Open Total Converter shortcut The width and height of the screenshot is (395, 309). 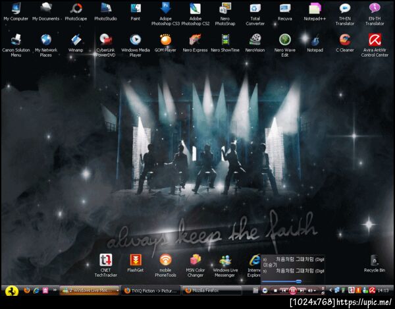(x=255, y=14)
